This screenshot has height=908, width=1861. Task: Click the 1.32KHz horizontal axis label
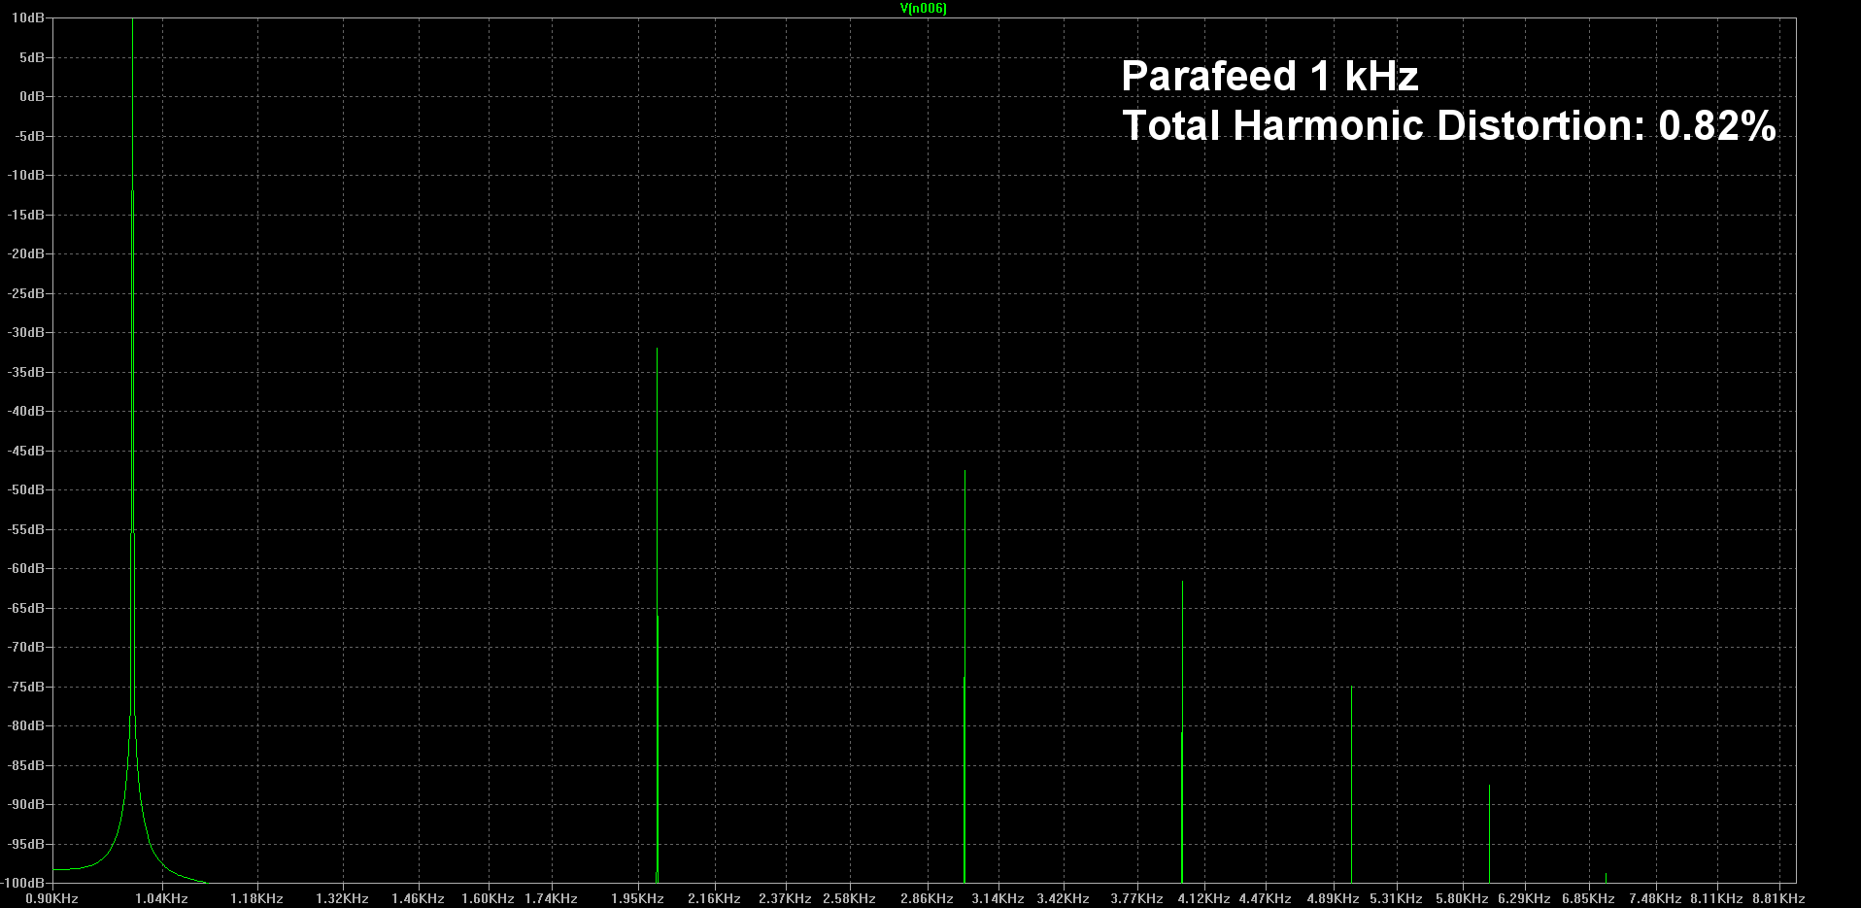click(x=342, y=899)
